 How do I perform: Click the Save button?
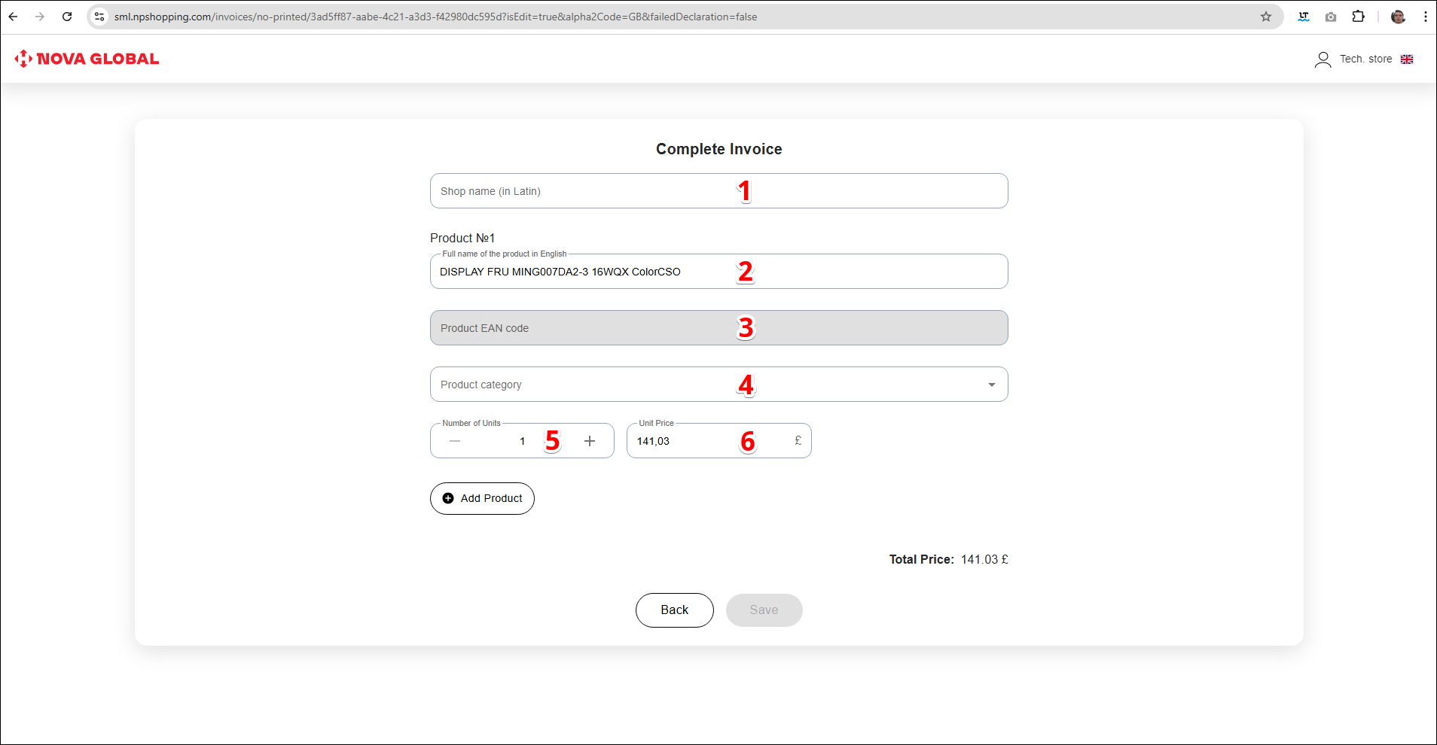764,610
